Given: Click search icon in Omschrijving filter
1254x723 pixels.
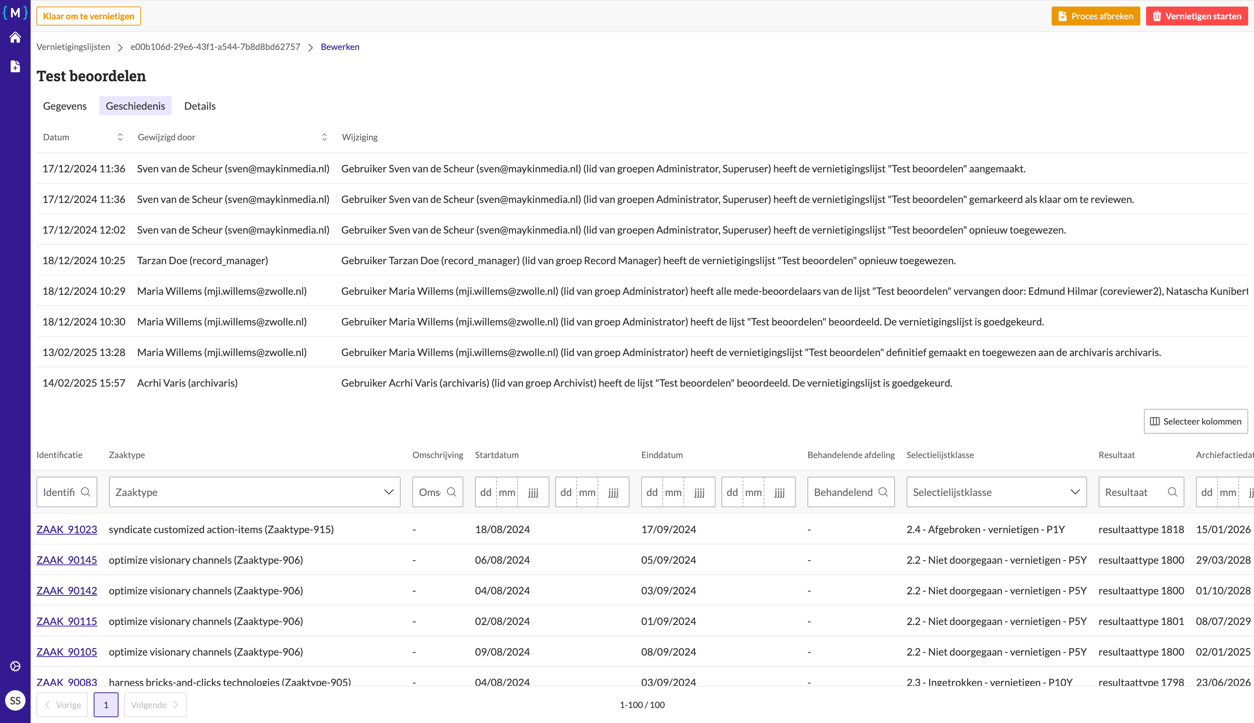Looking at the screenshot, I should click(451, 492).
